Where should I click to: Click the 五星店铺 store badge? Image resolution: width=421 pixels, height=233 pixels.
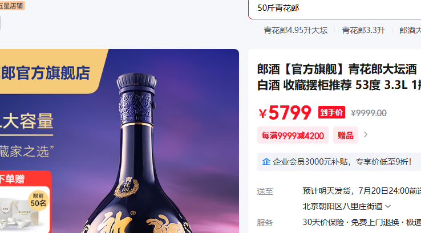point(12,6)
